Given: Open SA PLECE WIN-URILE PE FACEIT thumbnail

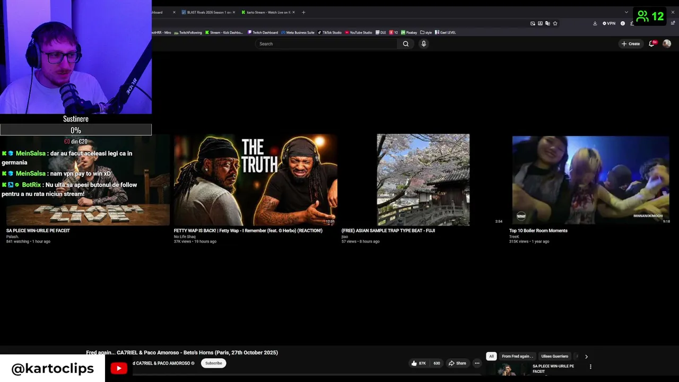Looking at the screenshot, I should (x=88, y=180).
